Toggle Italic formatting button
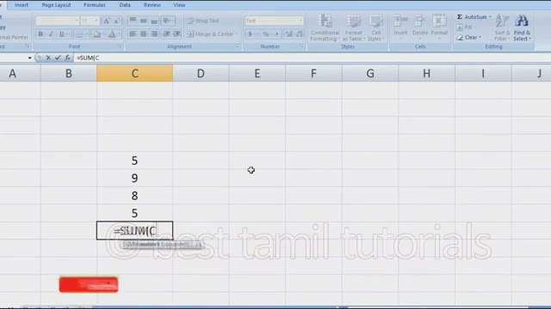This screenshot has height=309, width=551. tap(51, 34)
